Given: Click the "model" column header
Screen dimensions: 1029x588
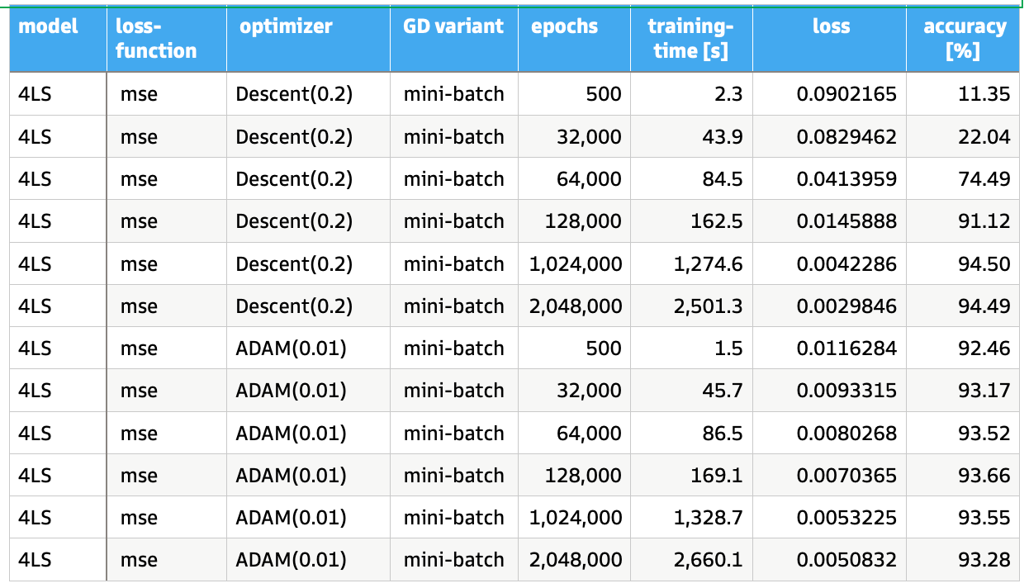Looking at the screenshot, I should 49,26.
